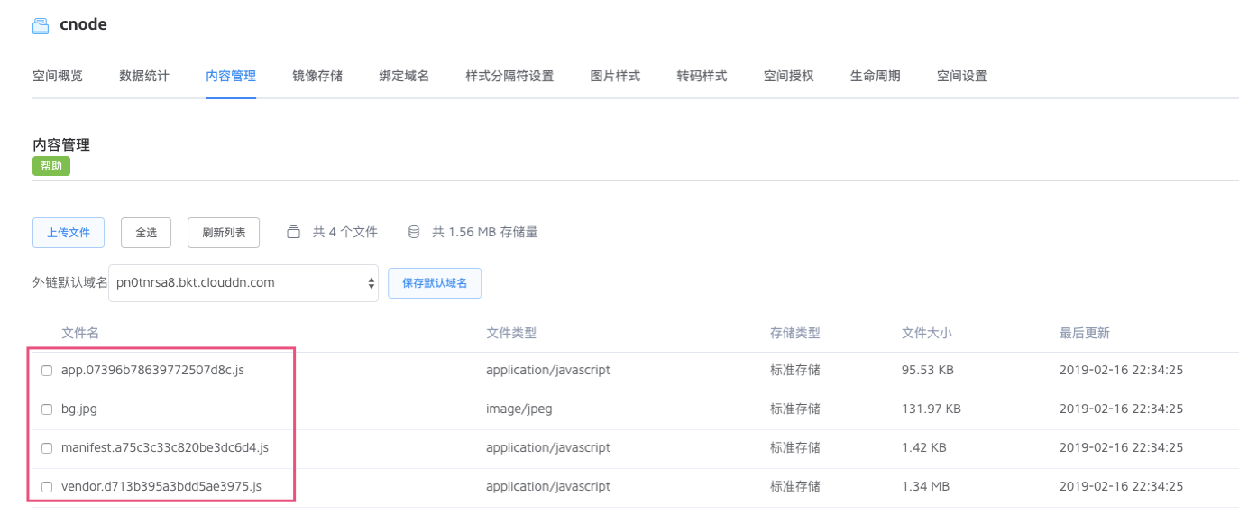Check the vendor.d713b395a3bdd5ae3975.js checkbox

coord(47,487)
